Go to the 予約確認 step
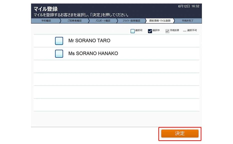Viewport: 233px width, 144px height. (x=46, y=21)
